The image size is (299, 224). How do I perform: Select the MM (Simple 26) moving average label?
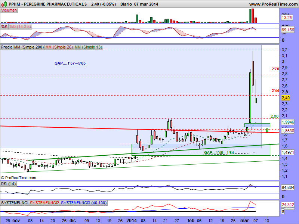[x=59, y=47]
